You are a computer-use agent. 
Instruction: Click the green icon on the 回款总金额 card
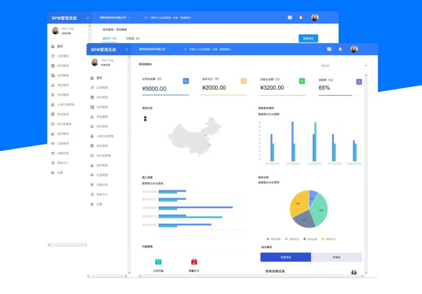coord(302,81)
